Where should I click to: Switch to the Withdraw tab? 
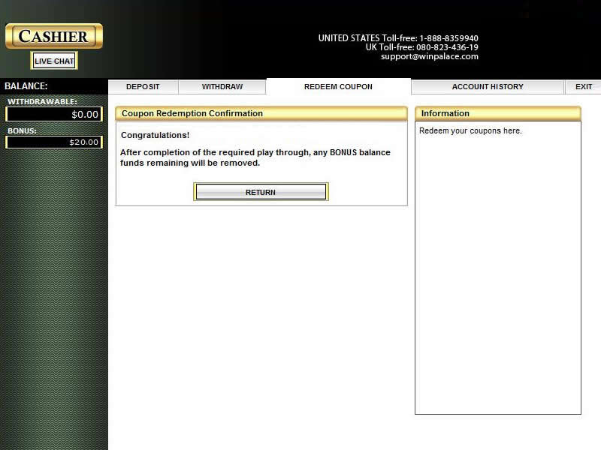(x=222, y=86)
